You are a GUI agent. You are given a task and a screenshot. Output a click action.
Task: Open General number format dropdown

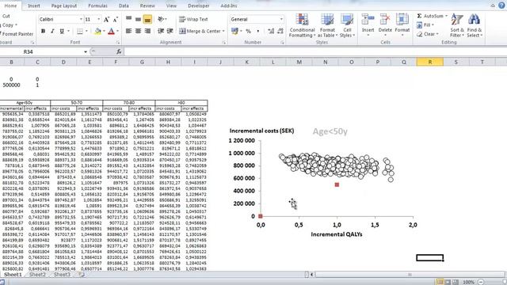[281, 19]
